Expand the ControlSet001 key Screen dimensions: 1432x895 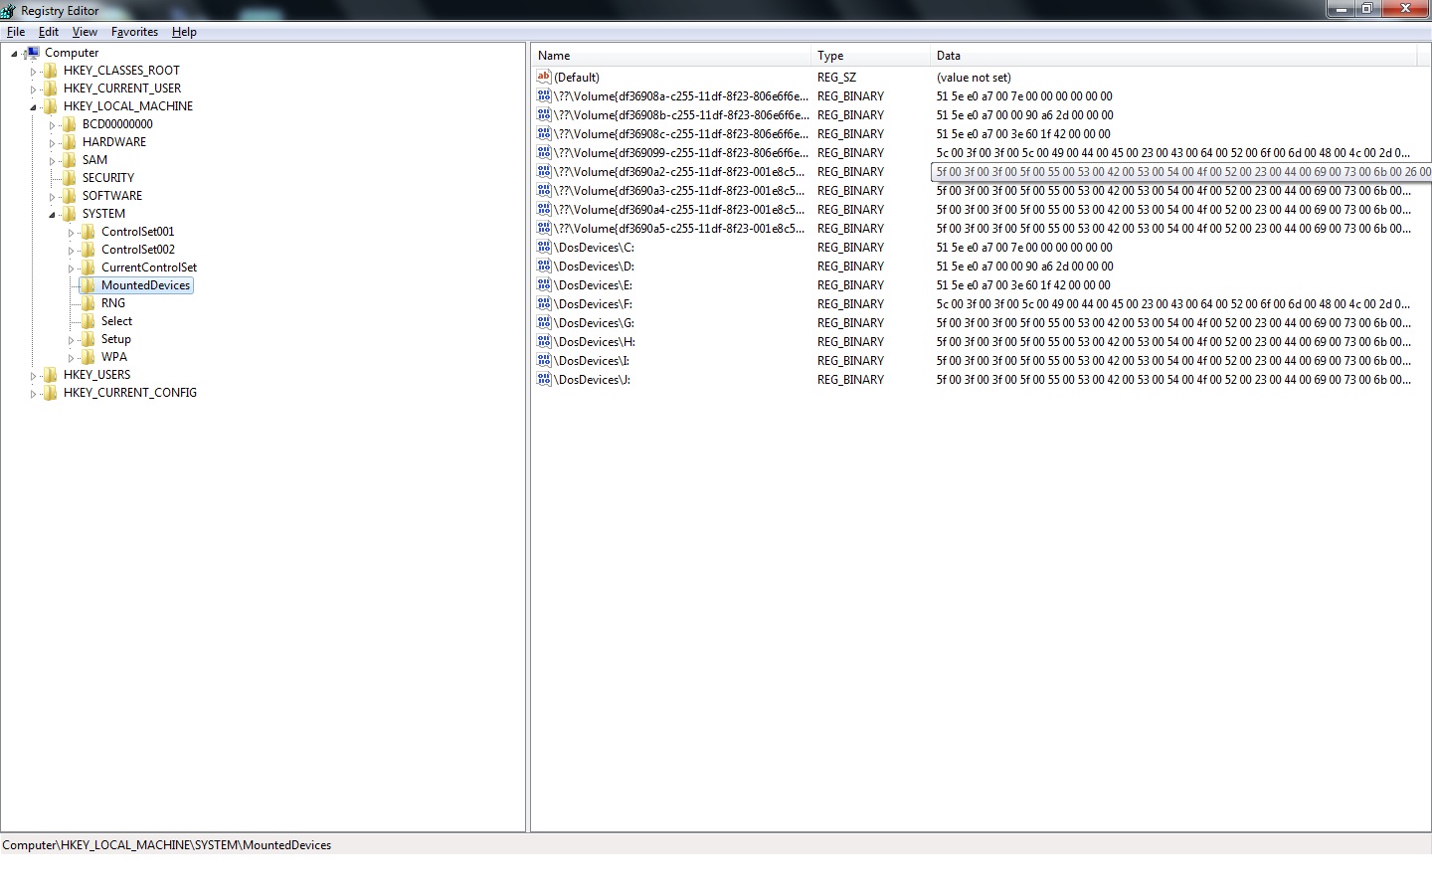pyautogui.click(x=71, y=233)
